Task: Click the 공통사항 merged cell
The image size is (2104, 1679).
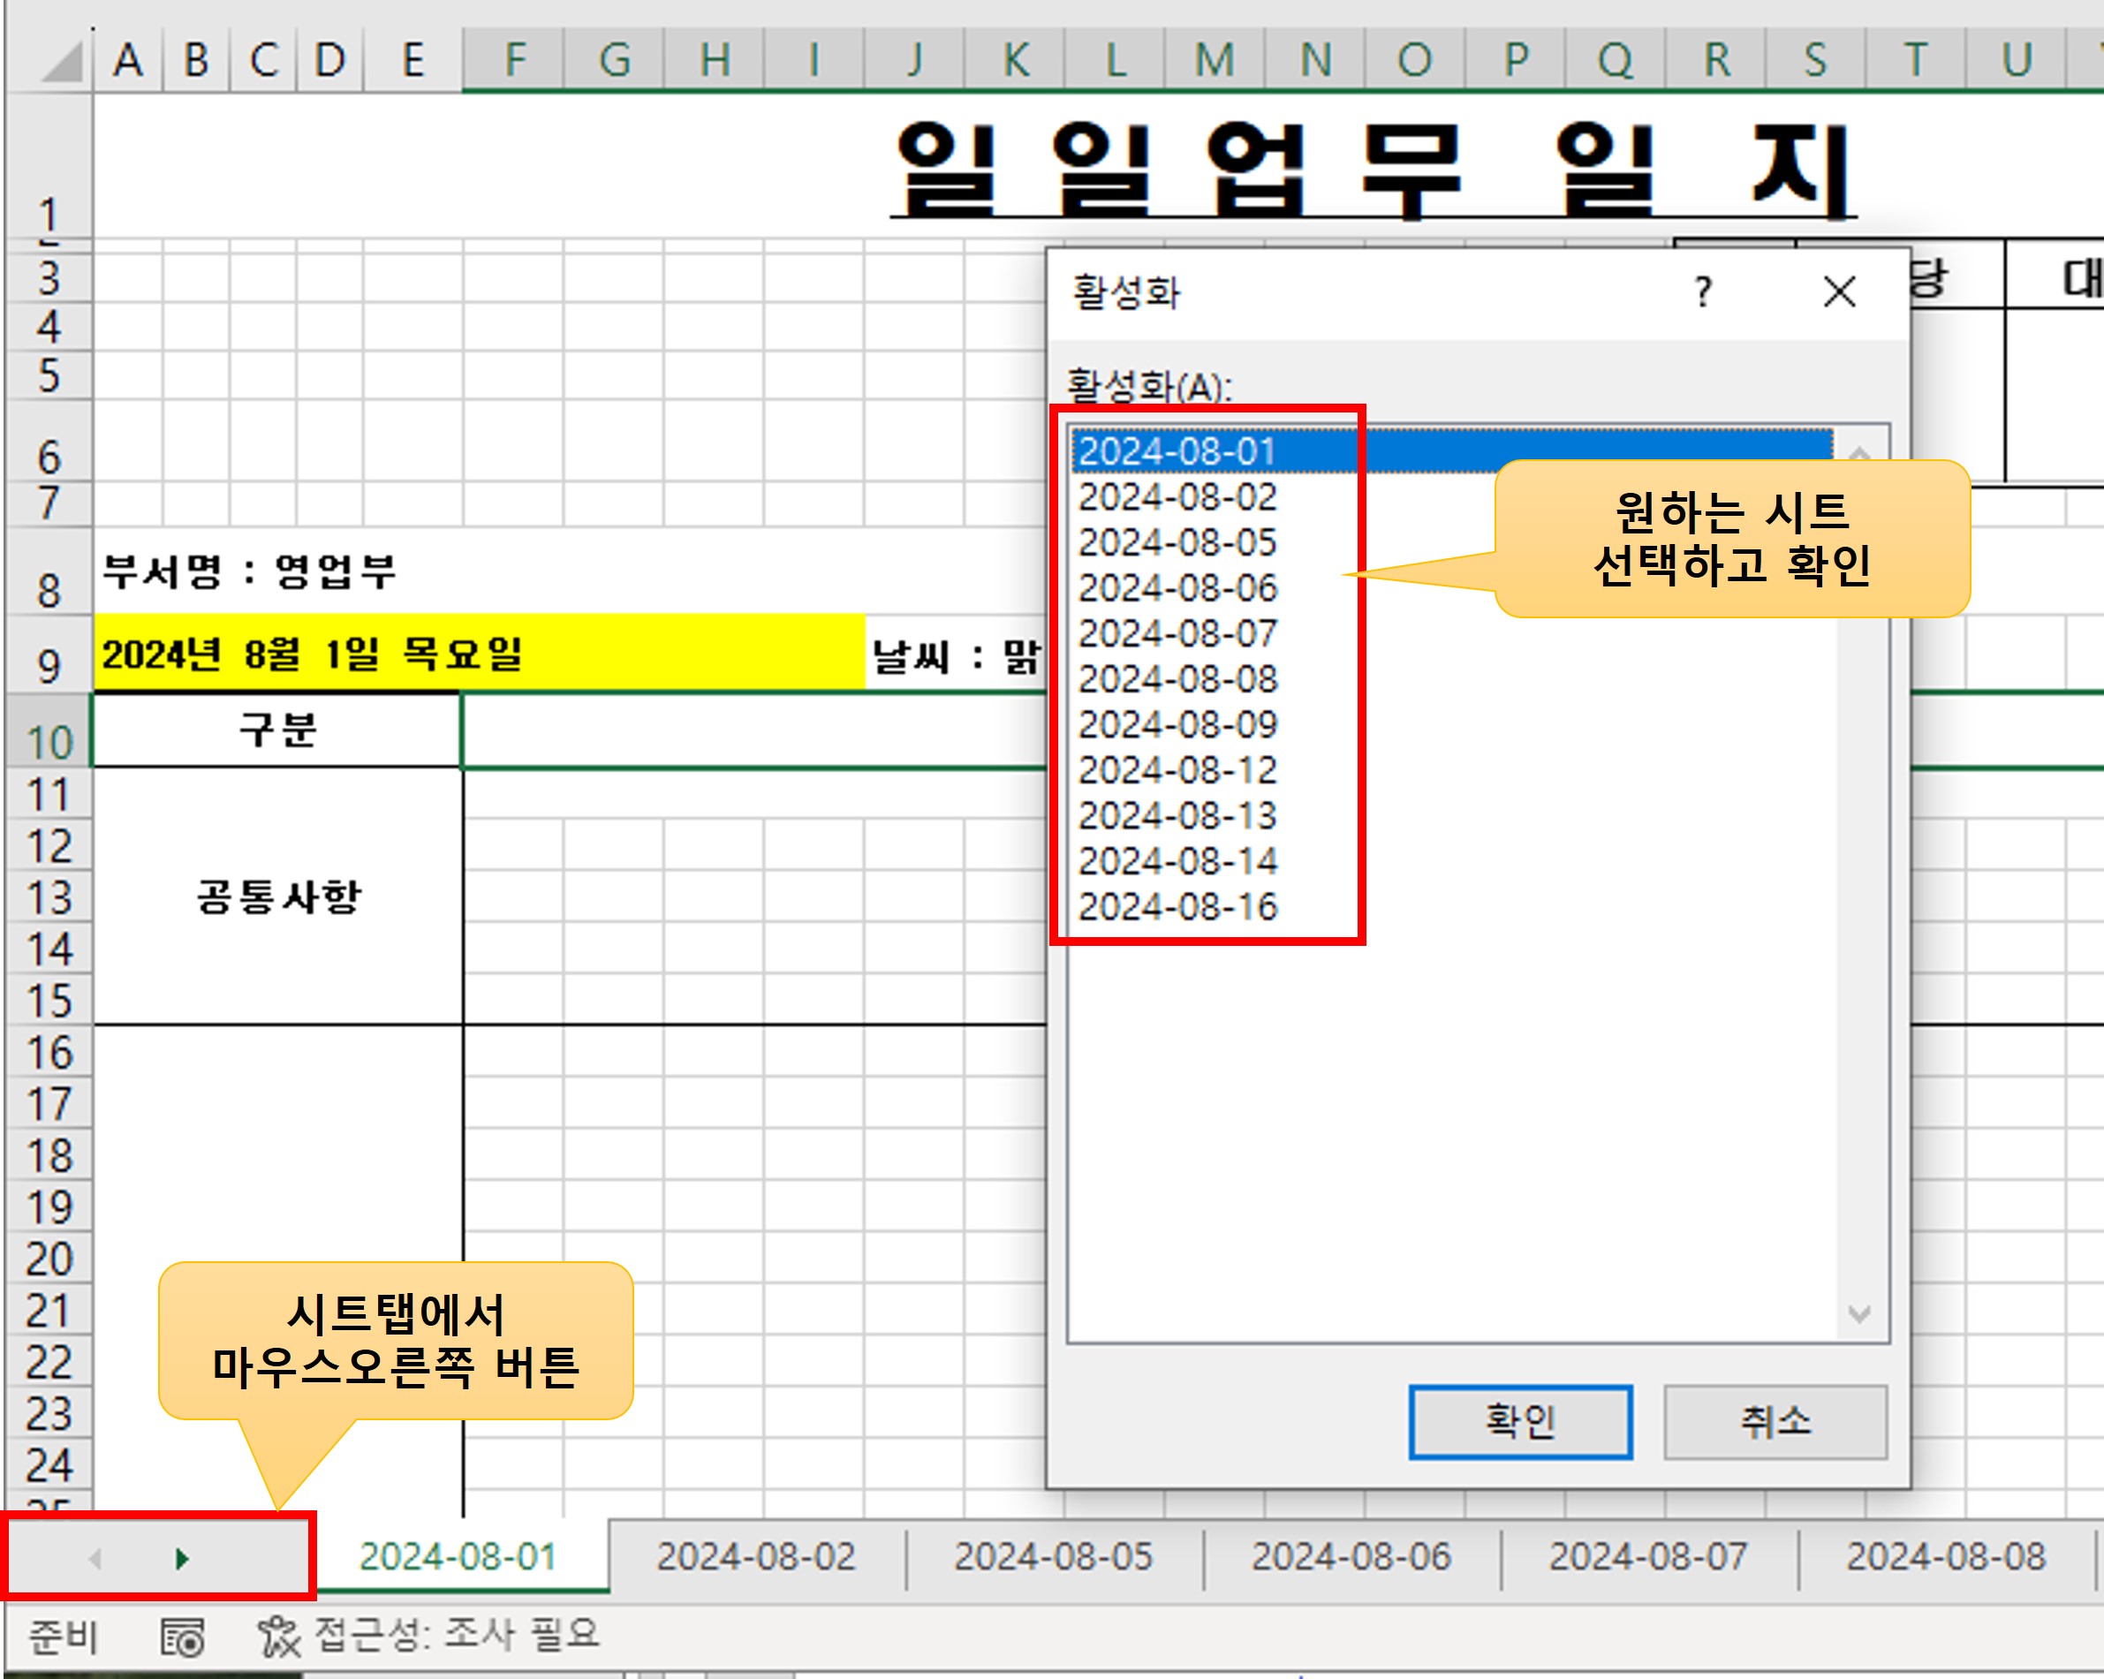Action: coord(278,896)
